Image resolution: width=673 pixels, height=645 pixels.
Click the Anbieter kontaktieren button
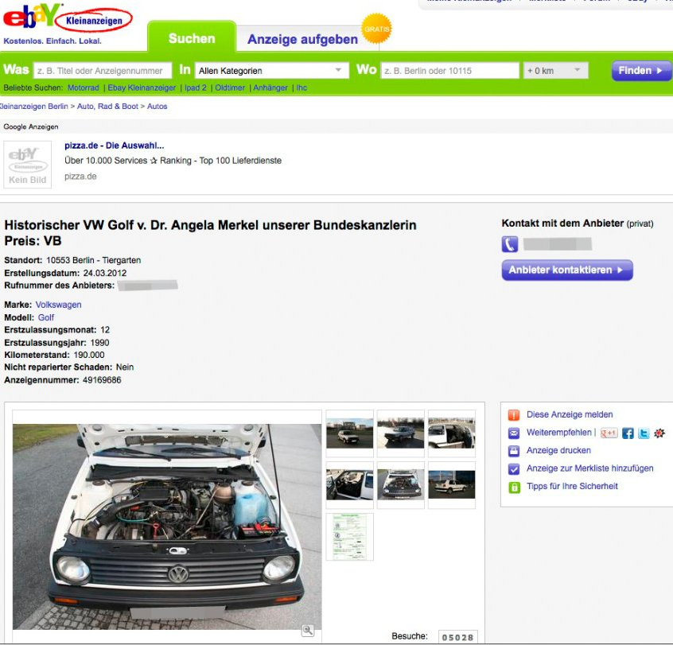click(x=567, y=270)
